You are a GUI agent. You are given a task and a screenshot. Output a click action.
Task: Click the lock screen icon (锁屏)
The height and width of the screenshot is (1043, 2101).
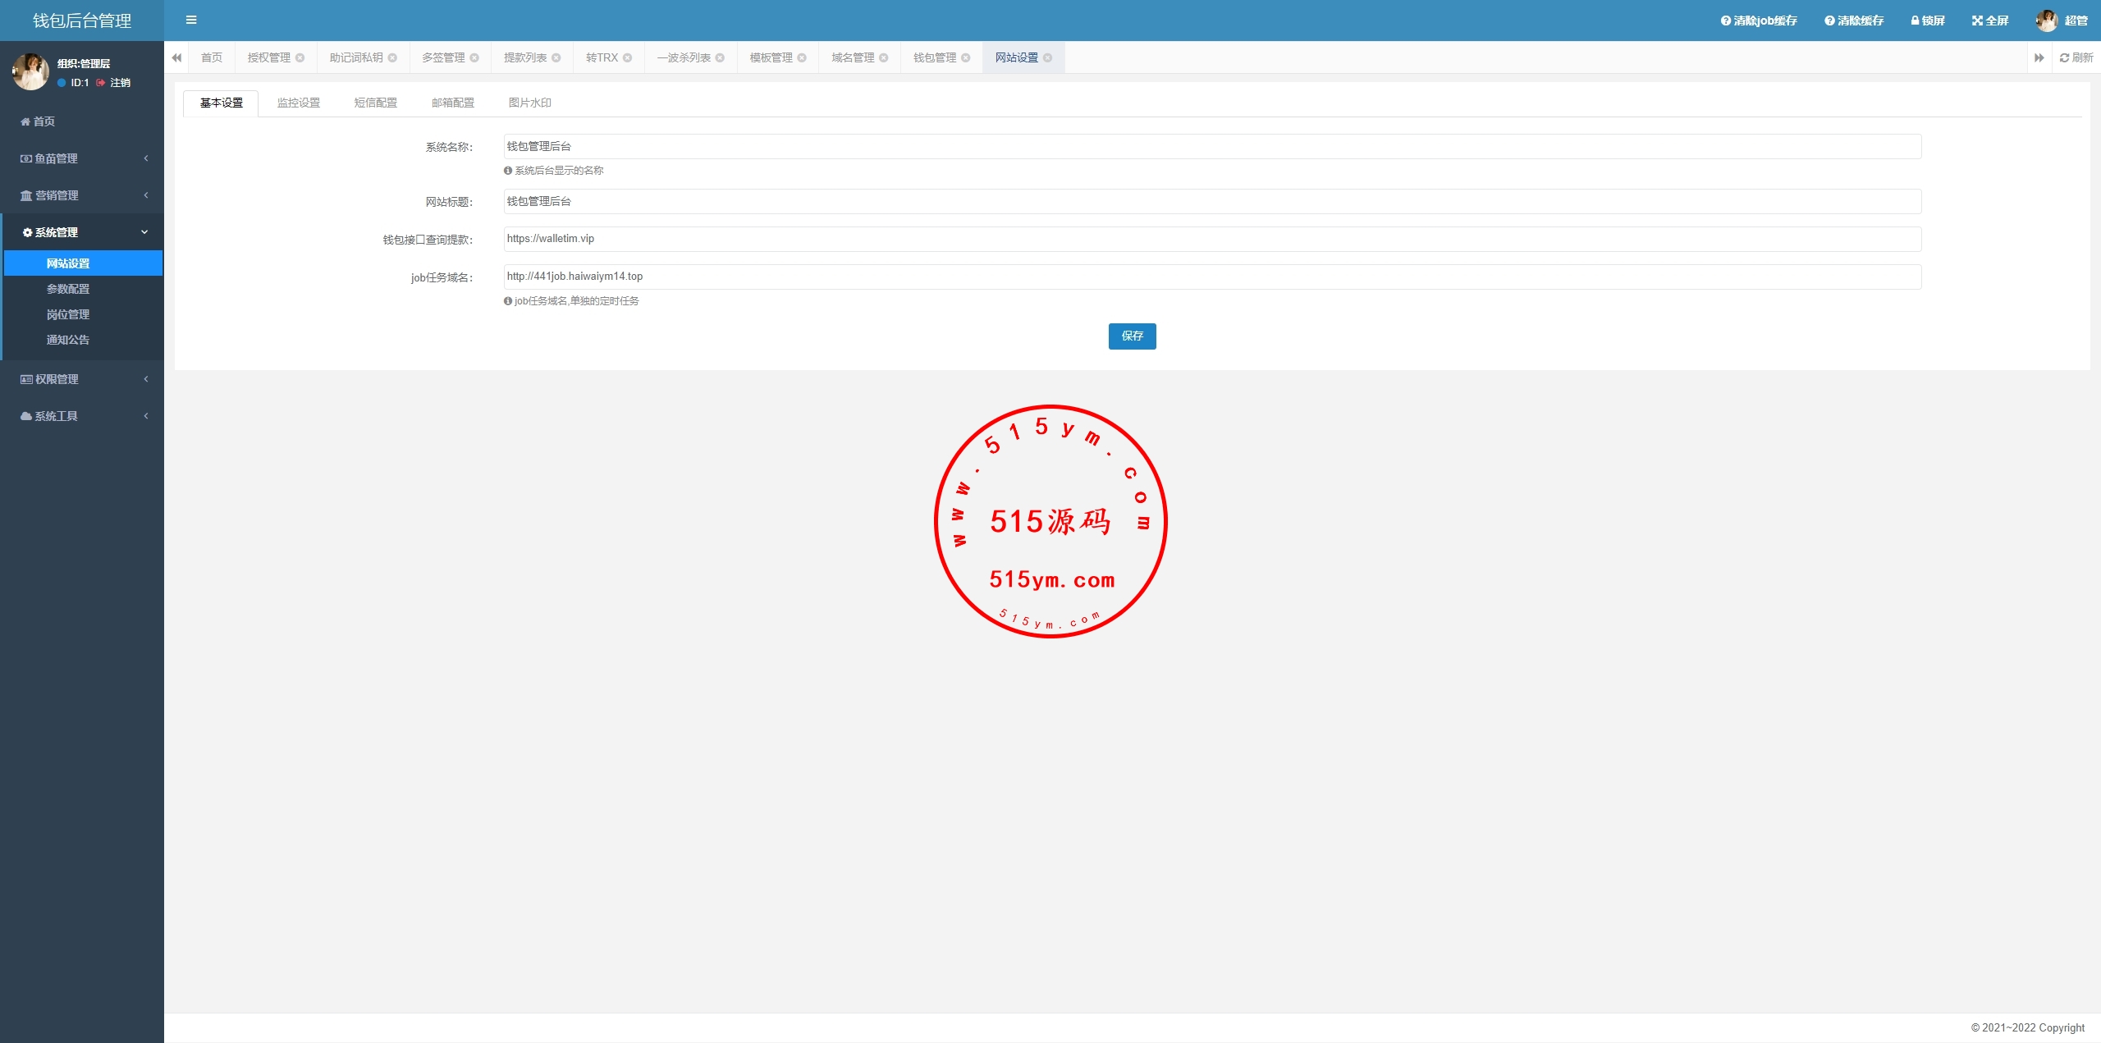point(1915,21)
